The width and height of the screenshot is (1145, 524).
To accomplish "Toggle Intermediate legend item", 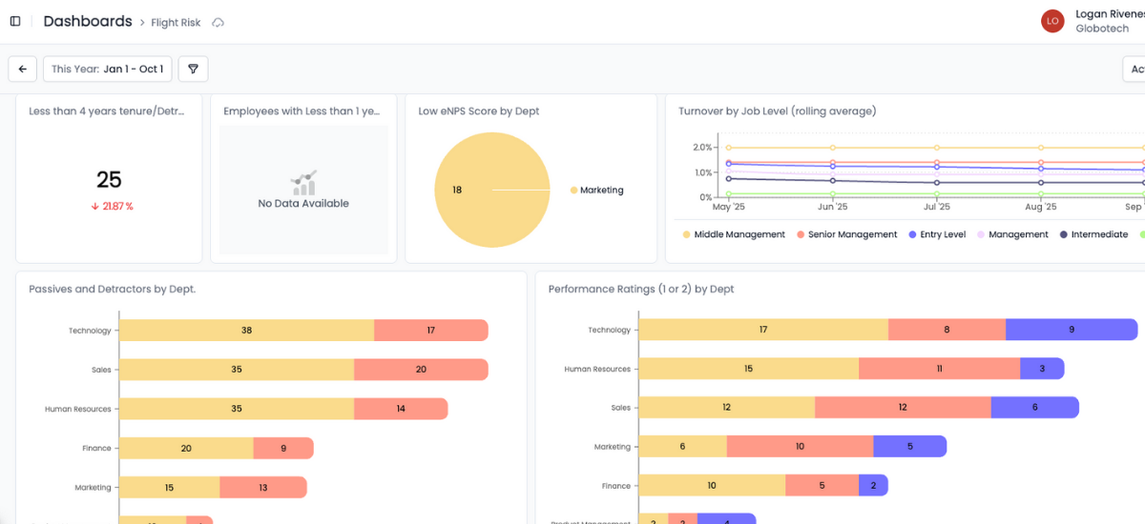I will [1093, 234].
